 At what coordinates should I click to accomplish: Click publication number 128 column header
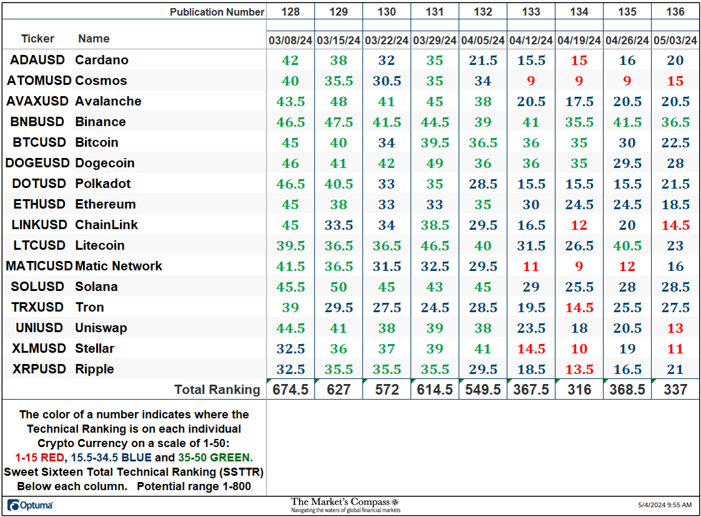(291, 12)
